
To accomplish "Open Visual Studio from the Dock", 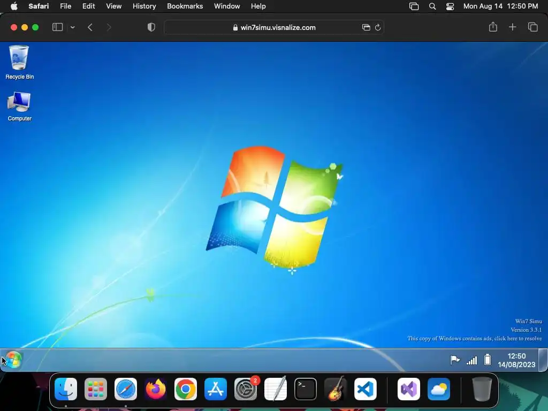I will point(408,389).
